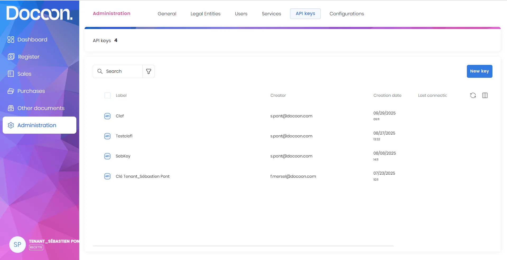Click creator f.mersel@docoon.com

(x=293, y=176)
